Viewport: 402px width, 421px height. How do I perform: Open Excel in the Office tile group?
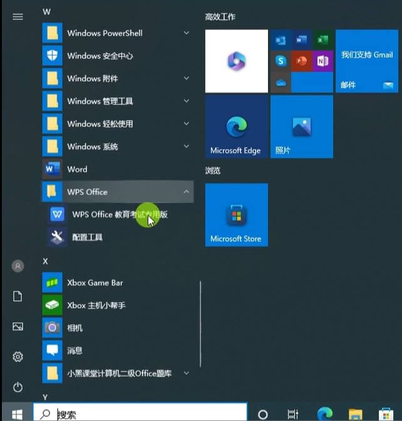(322, 40)
